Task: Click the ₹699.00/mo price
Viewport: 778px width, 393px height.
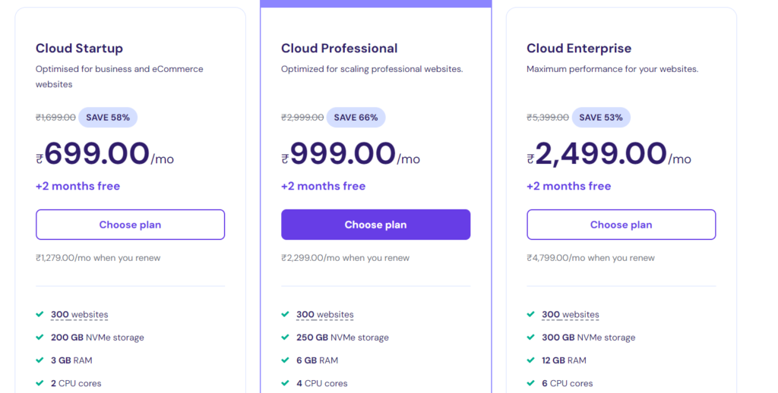Action: pos(105,153)
